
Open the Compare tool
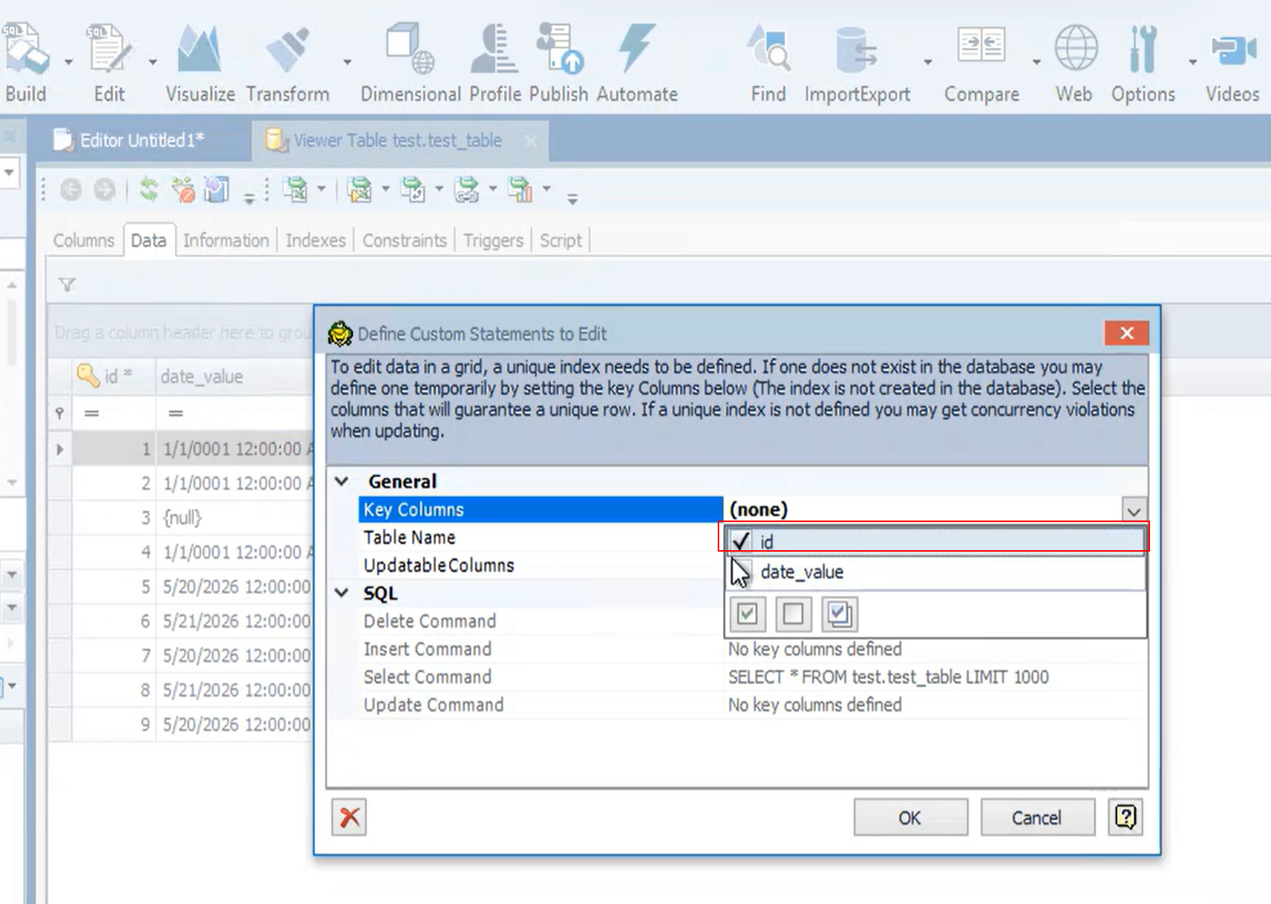(x=982, y=63)
